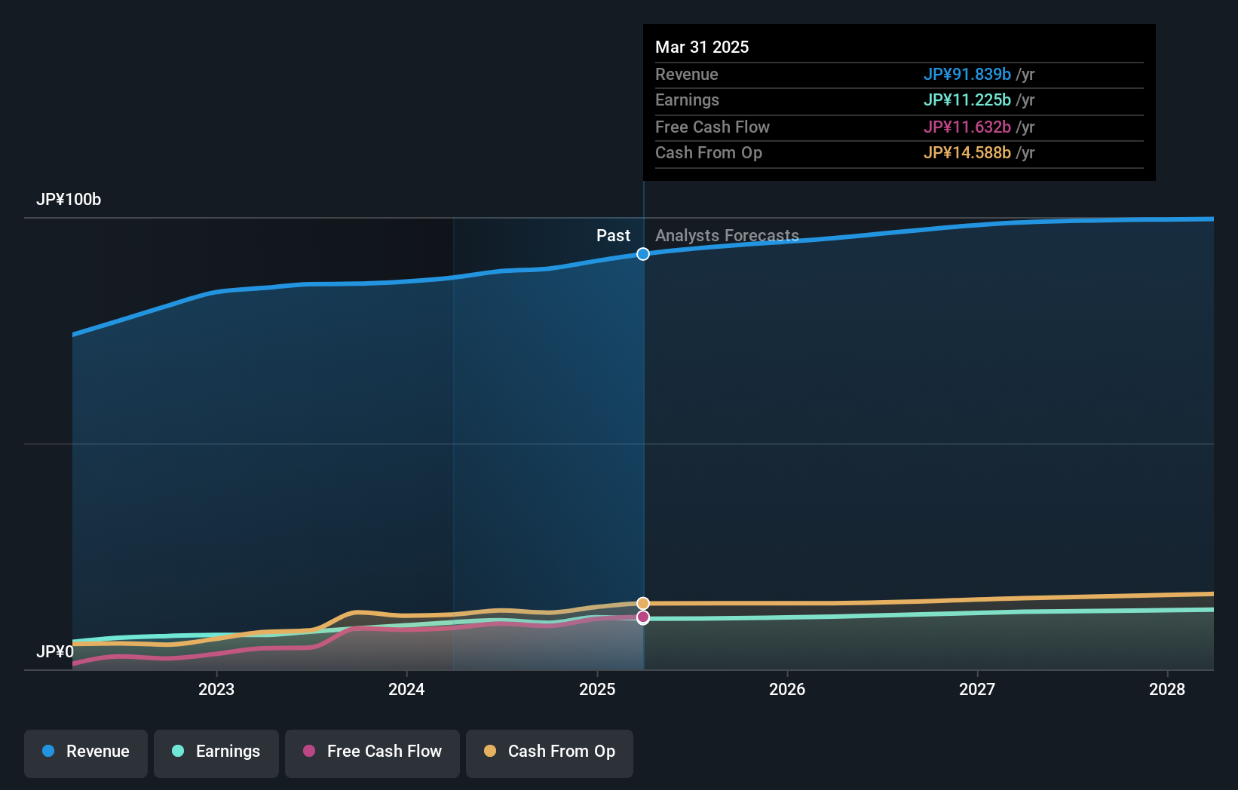Switch to the Past section of chart
This screenshot has height=790, width=1238.
[613, 235]
